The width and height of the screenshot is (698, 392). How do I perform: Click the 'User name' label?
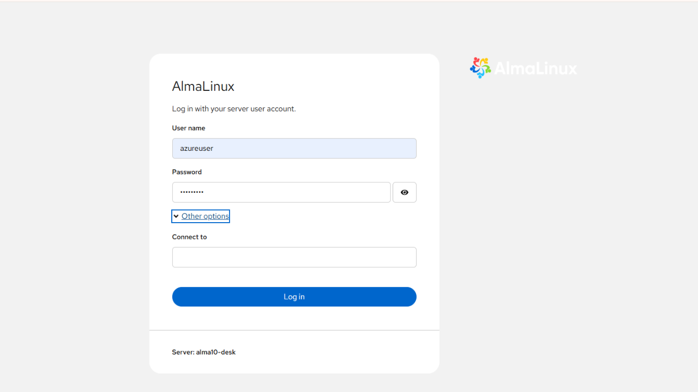[x=189, y=128]
